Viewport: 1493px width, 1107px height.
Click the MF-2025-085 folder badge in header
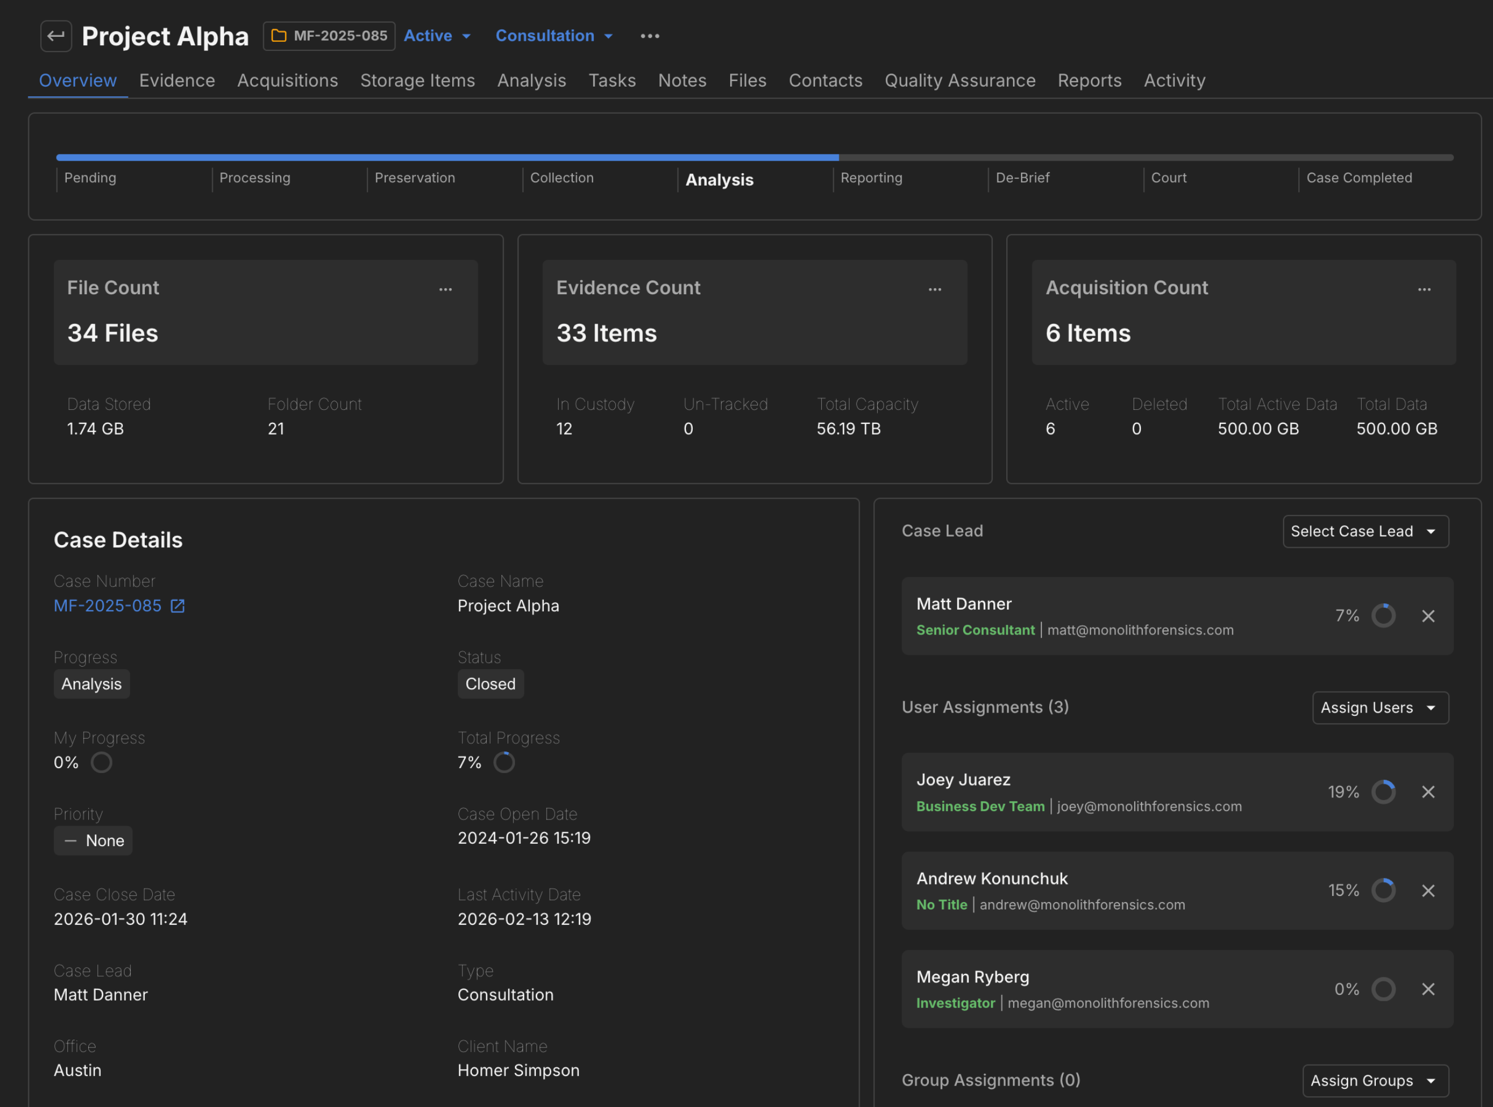(329, 36)
